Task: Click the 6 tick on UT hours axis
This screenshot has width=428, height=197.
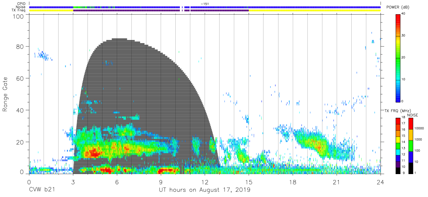Action: (x=117, y=182)
